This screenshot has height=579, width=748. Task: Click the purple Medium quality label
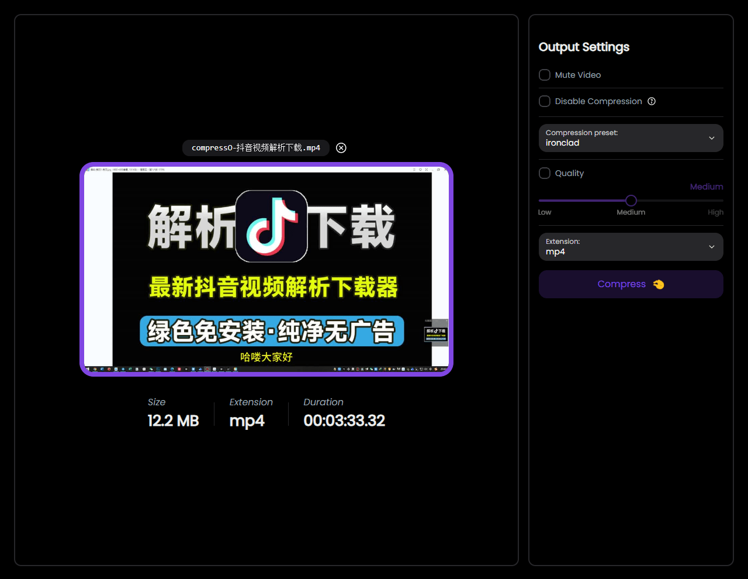point(706,187)
